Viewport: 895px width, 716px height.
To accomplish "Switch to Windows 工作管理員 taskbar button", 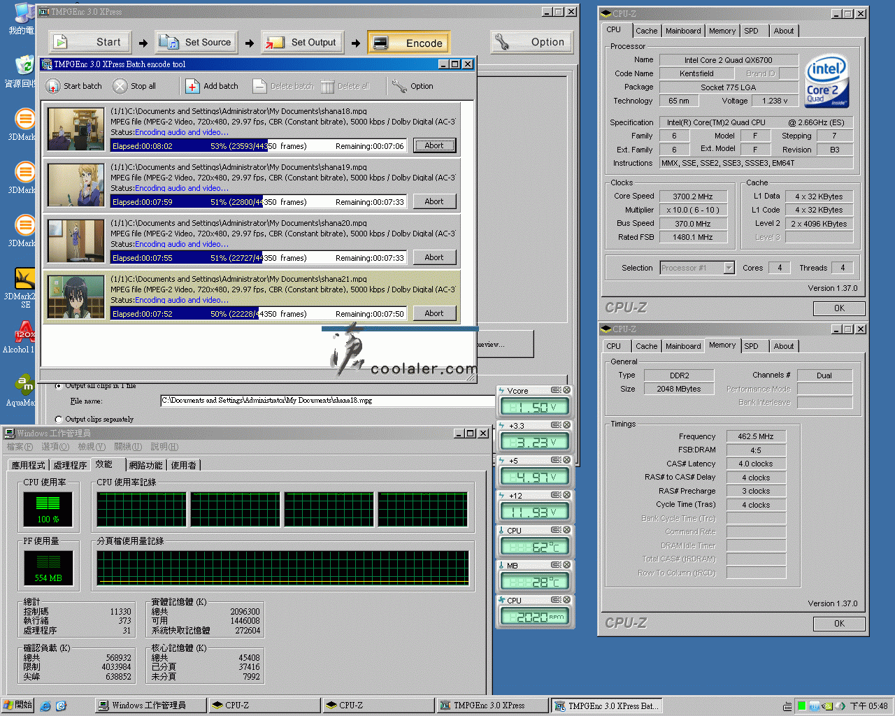I will click(x=150, y=706).
